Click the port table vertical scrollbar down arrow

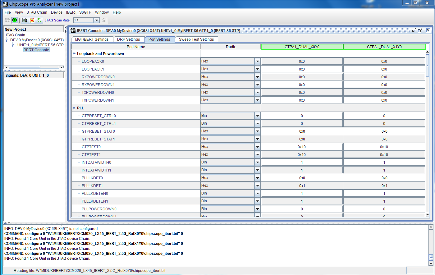[x=428, y=215]
